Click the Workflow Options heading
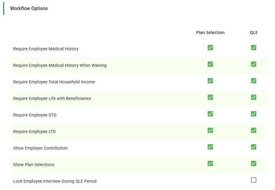Image resolution: width=275 pixels, height=190 pixels. tap(29, 8)
